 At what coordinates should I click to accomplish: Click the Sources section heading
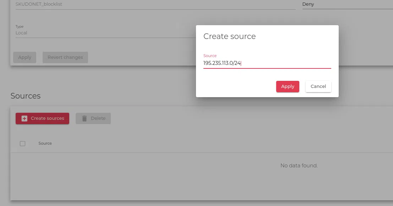coord(26,96)
